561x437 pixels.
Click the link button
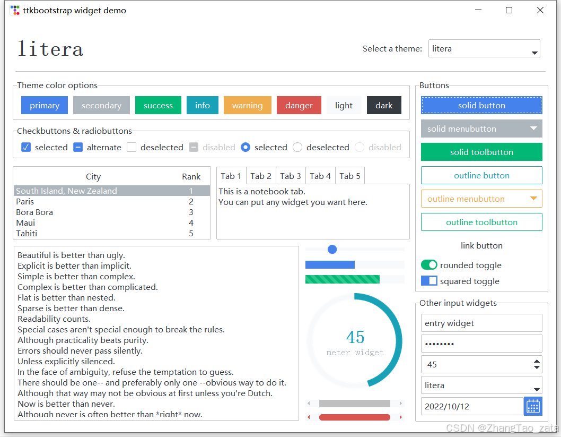coord(481,245)
